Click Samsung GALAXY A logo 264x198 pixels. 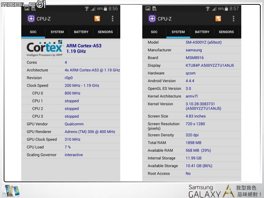tap(211, 191)
